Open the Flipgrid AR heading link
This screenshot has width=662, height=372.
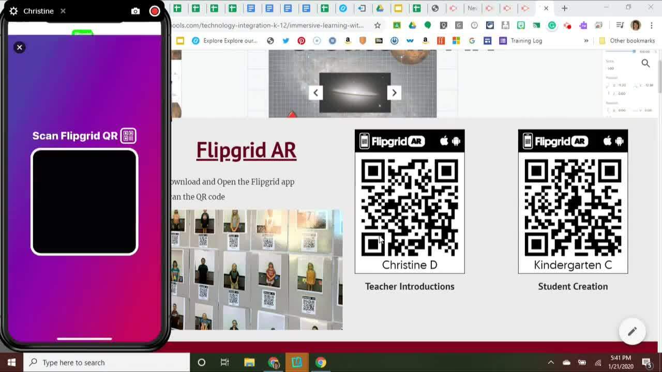pos(246,150)
